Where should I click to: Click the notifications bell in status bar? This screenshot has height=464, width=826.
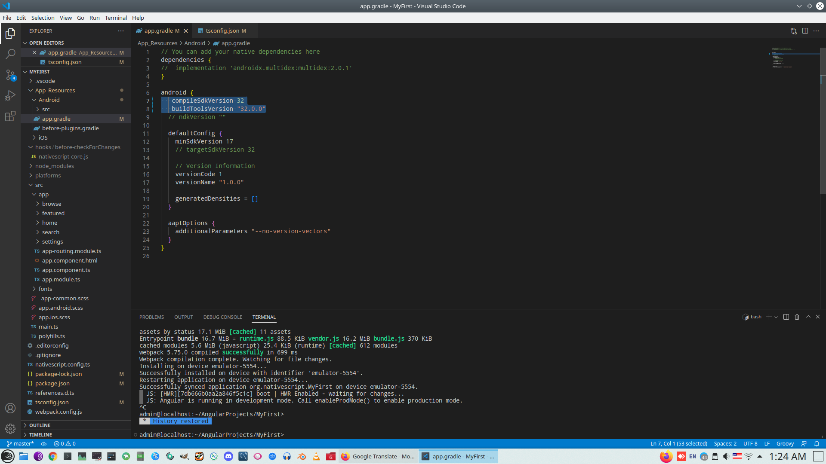coord(817,444)
